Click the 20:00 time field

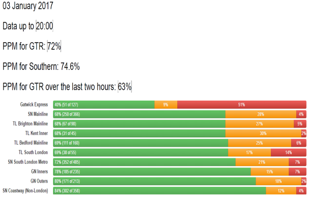[44, 26]
